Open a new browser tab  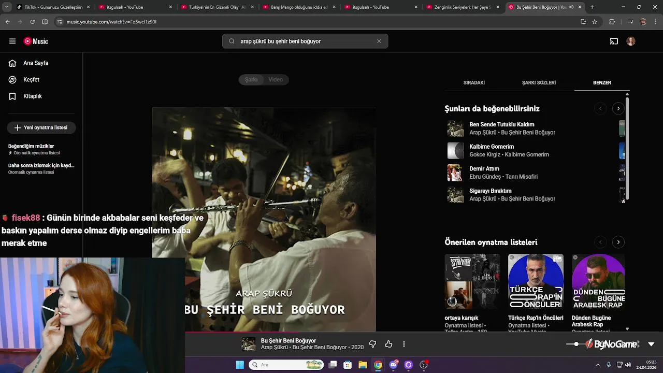tap(592, 7)
